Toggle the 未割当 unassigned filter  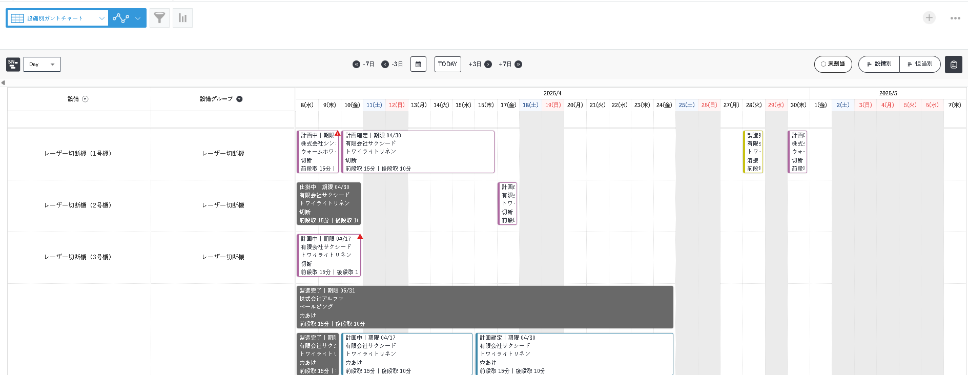point(833,64)
